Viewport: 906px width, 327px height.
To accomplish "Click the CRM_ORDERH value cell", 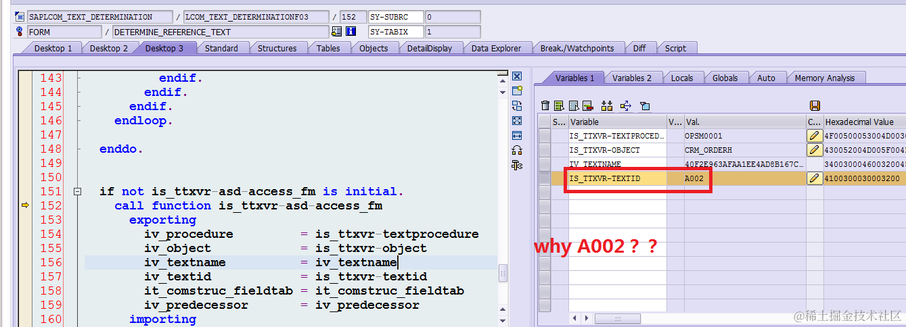I will [x=744, y=150].
